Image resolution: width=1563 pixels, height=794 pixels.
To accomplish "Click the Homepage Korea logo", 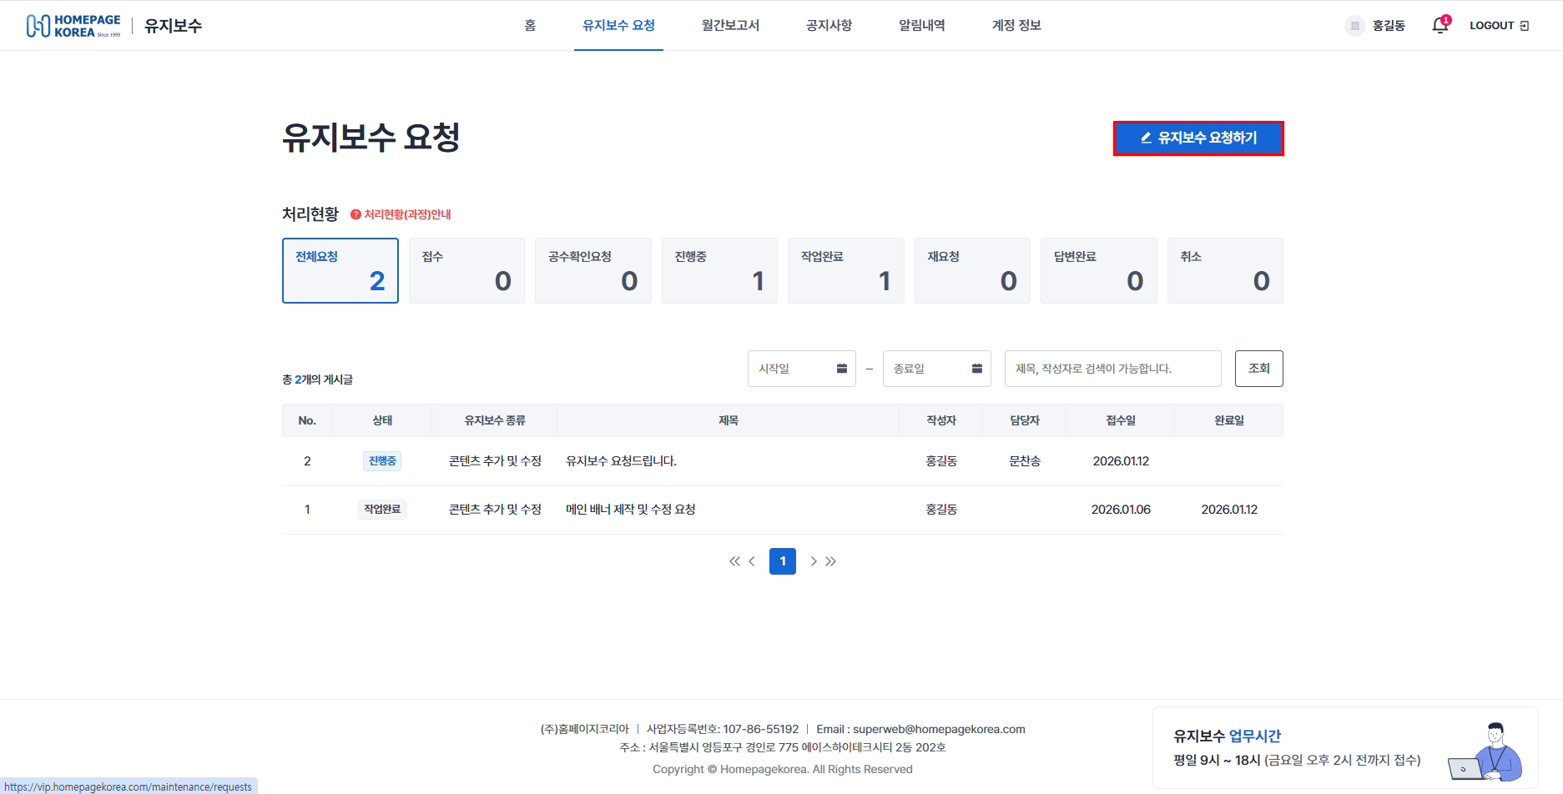I will click(73, 23).
